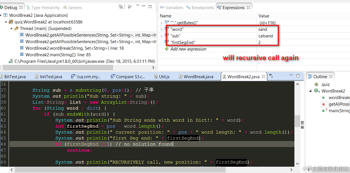The image size is (350, 173).
Task: Click Remove All Terminated Launches icon
Action: click(x=121, y=6)
